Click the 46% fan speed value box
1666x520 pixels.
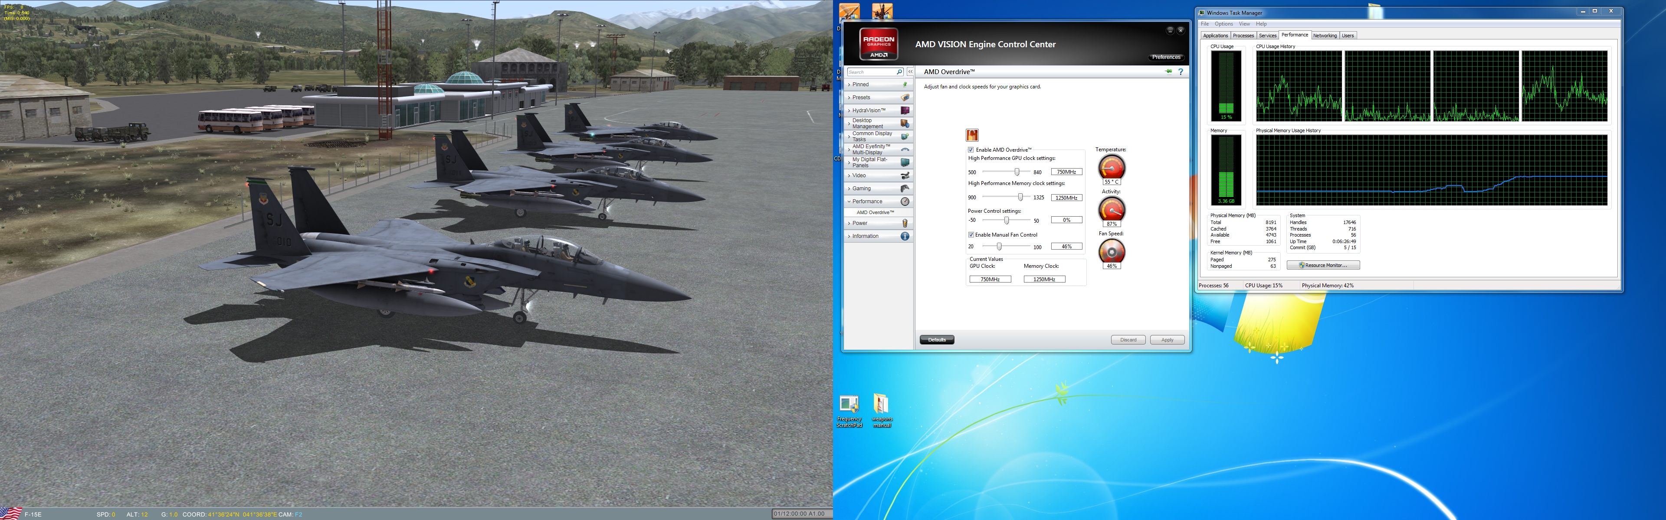[1066, 246]
